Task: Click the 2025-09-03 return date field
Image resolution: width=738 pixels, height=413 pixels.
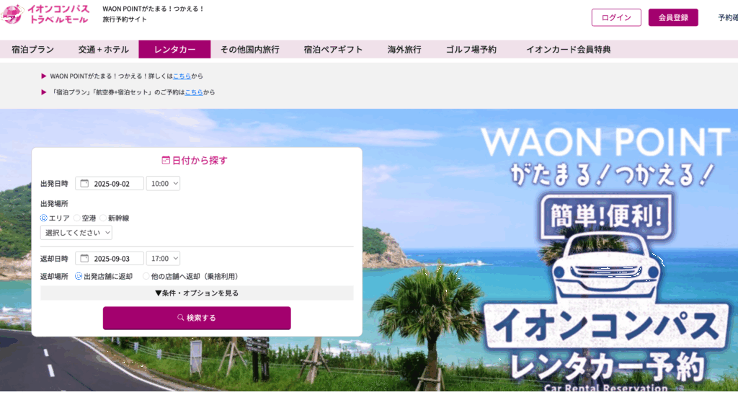Action: (110, 259)
